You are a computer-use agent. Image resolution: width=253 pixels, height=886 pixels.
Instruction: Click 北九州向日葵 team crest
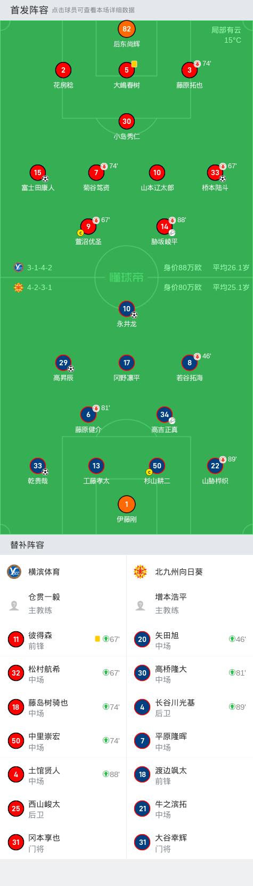click(x=140, y=571)
